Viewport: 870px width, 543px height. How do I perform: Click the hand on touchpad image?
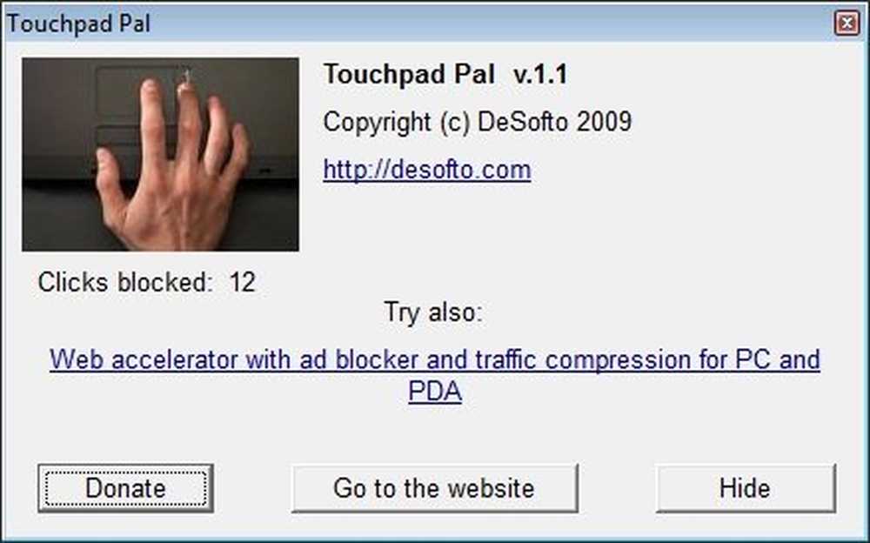point(160,154)
